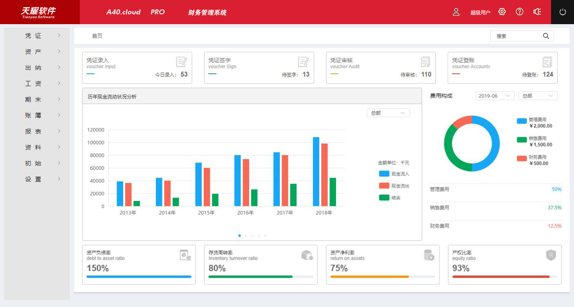The image size is (574, 307).
Task: Click the search magnifier icon
Action: click(546, 36)
